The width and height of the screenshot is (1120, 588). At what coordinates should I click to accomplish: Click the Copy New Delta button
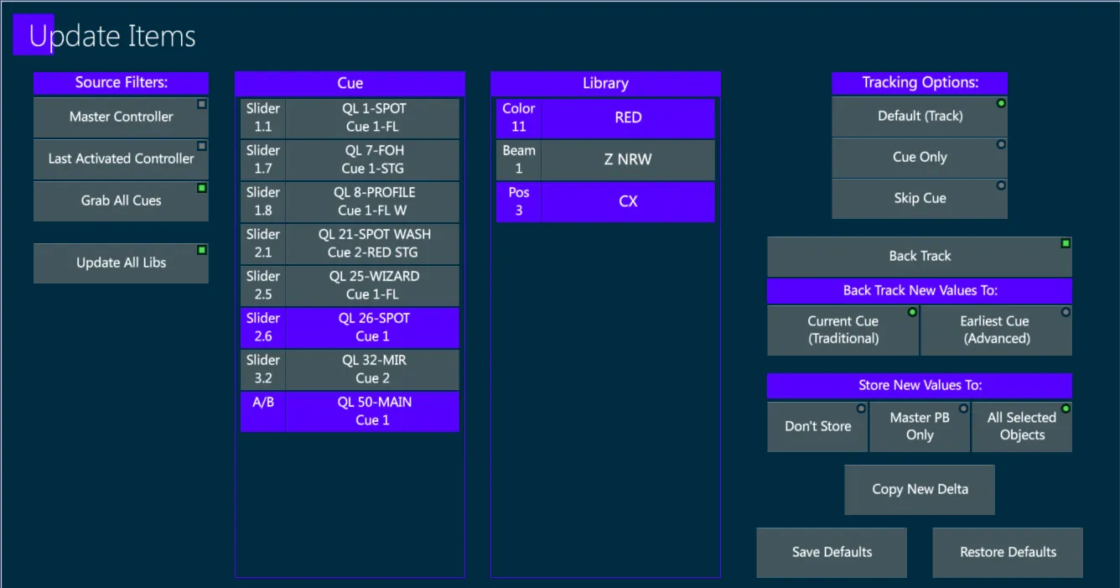coord(920,490)
